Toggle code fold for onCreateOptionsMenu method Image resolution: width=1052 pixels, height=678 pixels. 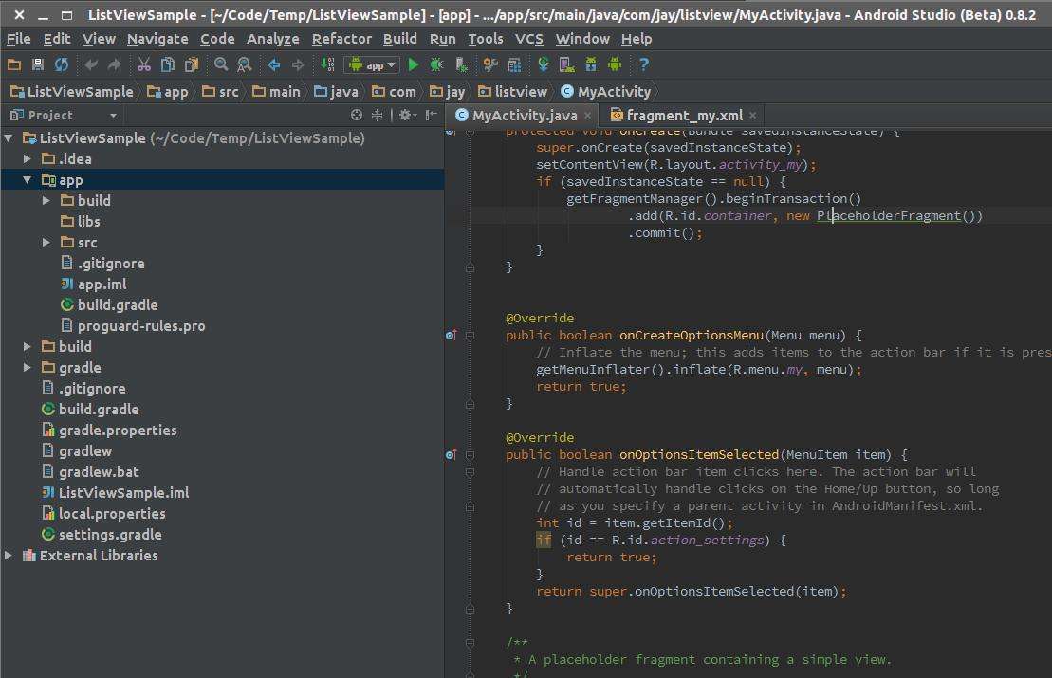point(470,335)
